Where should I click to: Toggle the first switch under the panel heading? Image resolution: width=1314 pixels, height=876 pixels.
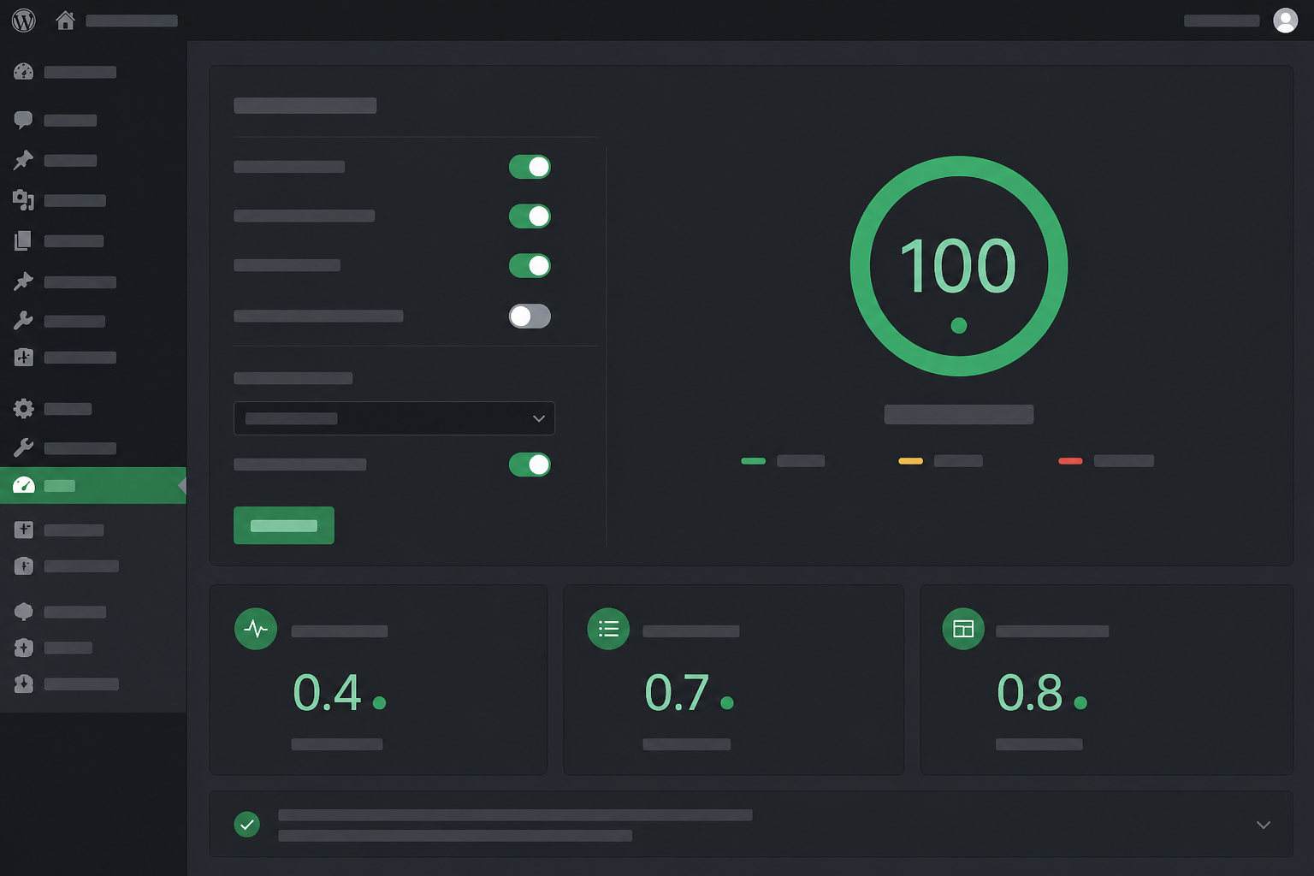(530, 167)
